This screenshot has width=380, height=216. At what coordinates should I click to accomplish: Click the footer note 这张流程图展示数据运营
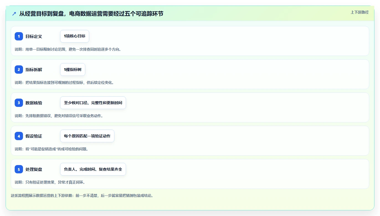[x=82, y=196]
